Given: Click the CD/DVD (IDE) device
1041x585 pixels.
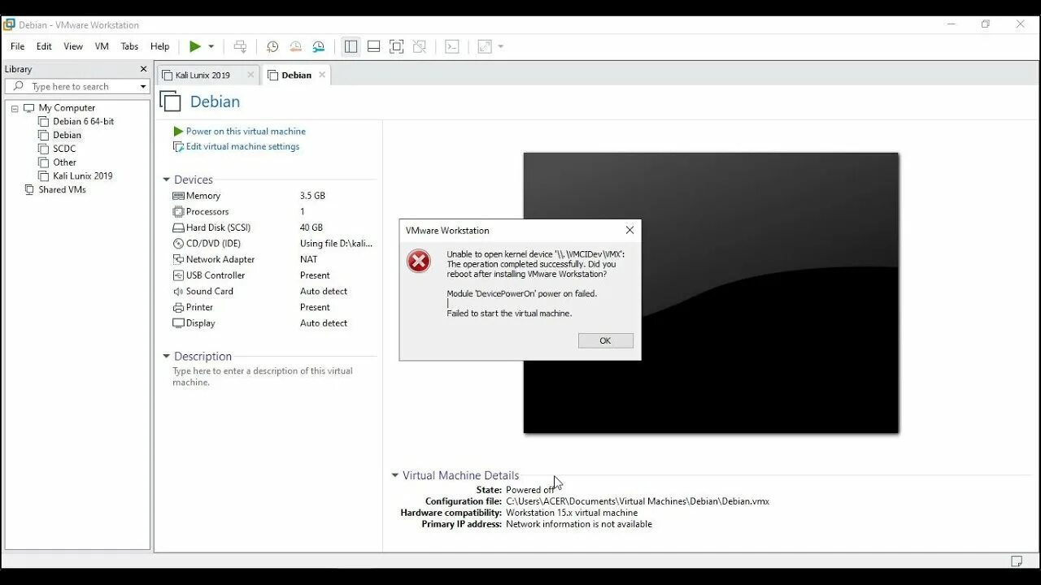Looking at the screenshot, I should click(272, 243).
